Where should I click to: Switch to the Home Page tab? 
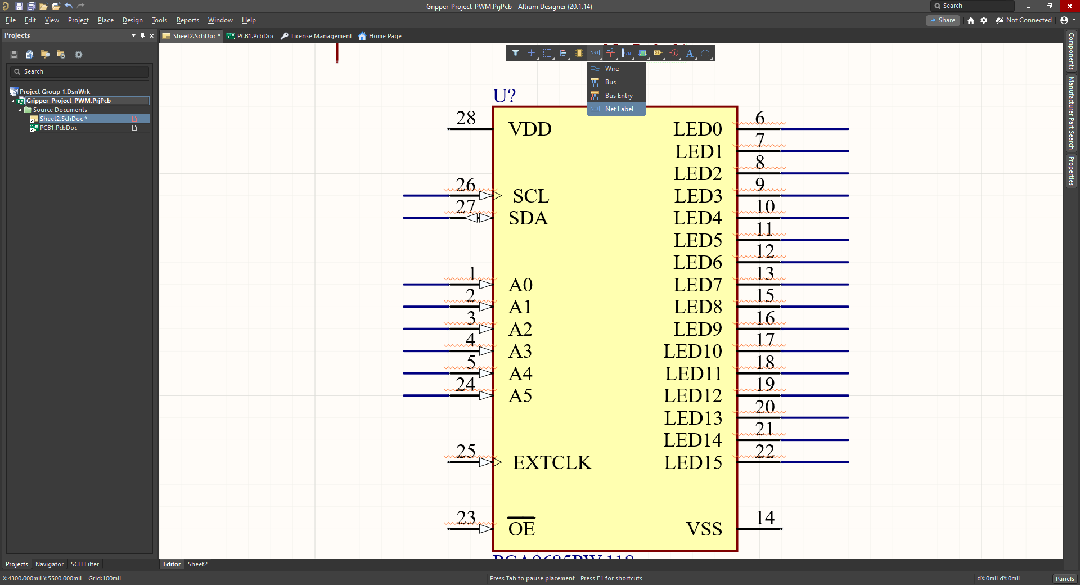380,36
